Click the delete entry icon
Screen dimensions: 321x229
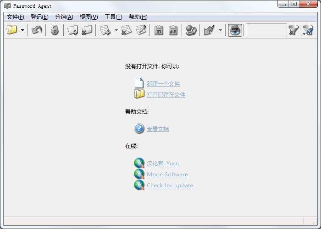click(x=127, y=30)
